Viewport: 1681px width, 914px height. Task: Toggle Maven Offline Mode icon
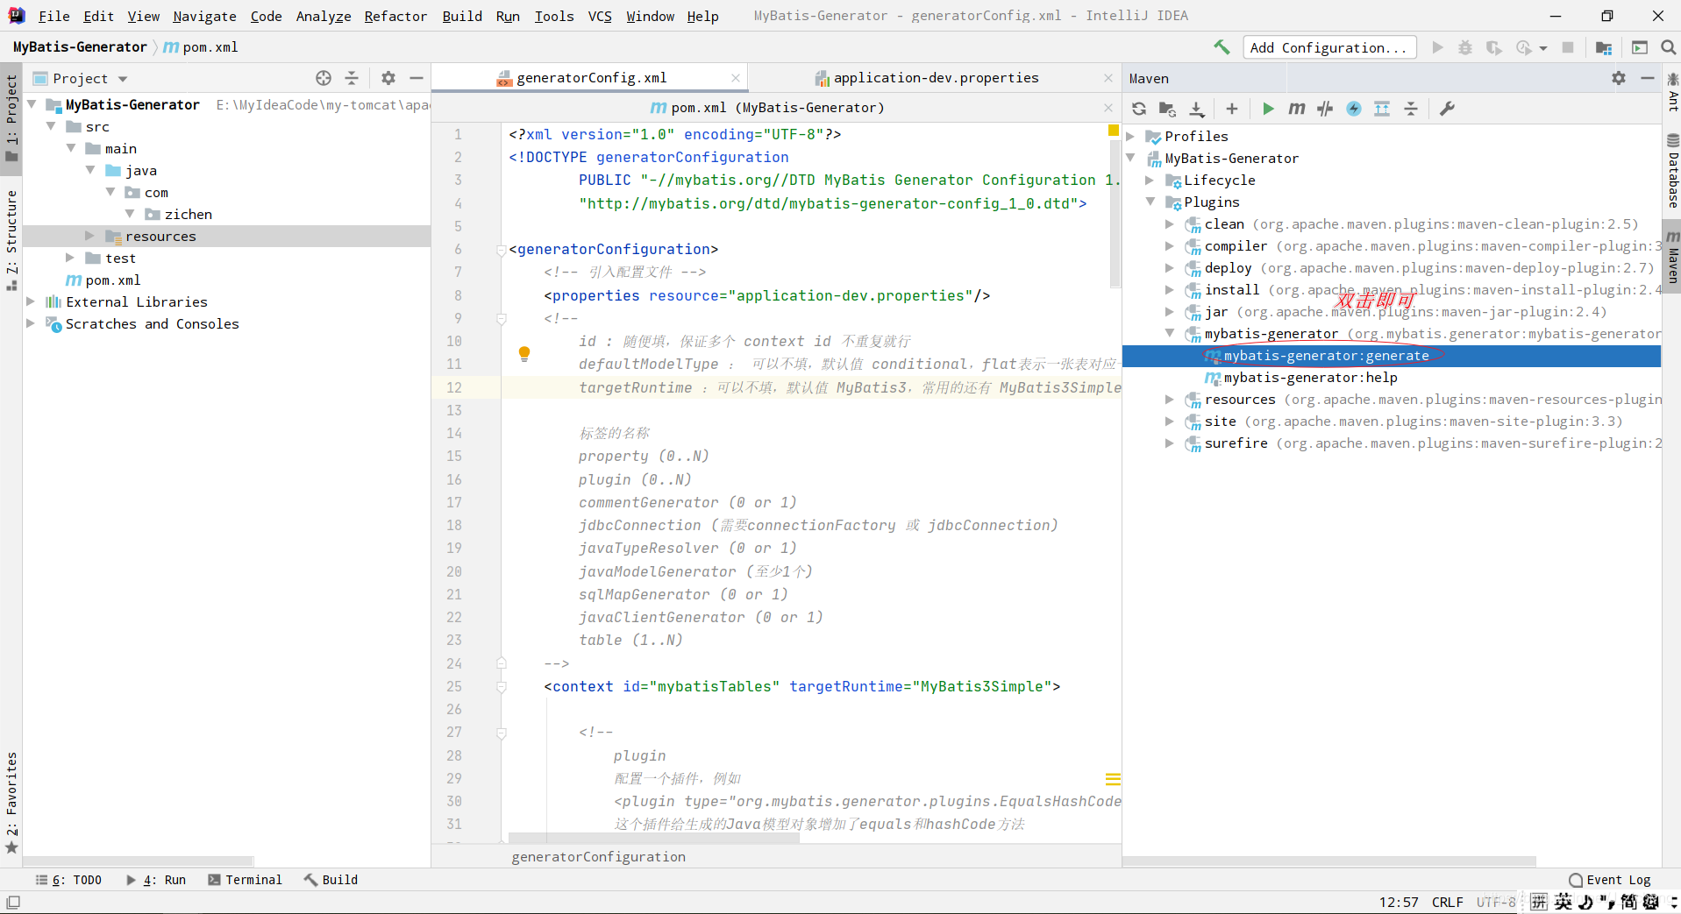tap(1325, 109)
